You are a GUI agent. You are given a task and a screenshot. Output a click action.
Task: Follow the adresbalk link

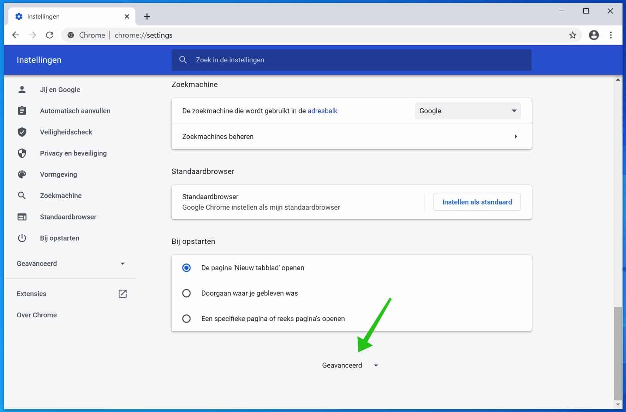coord(322,111)
